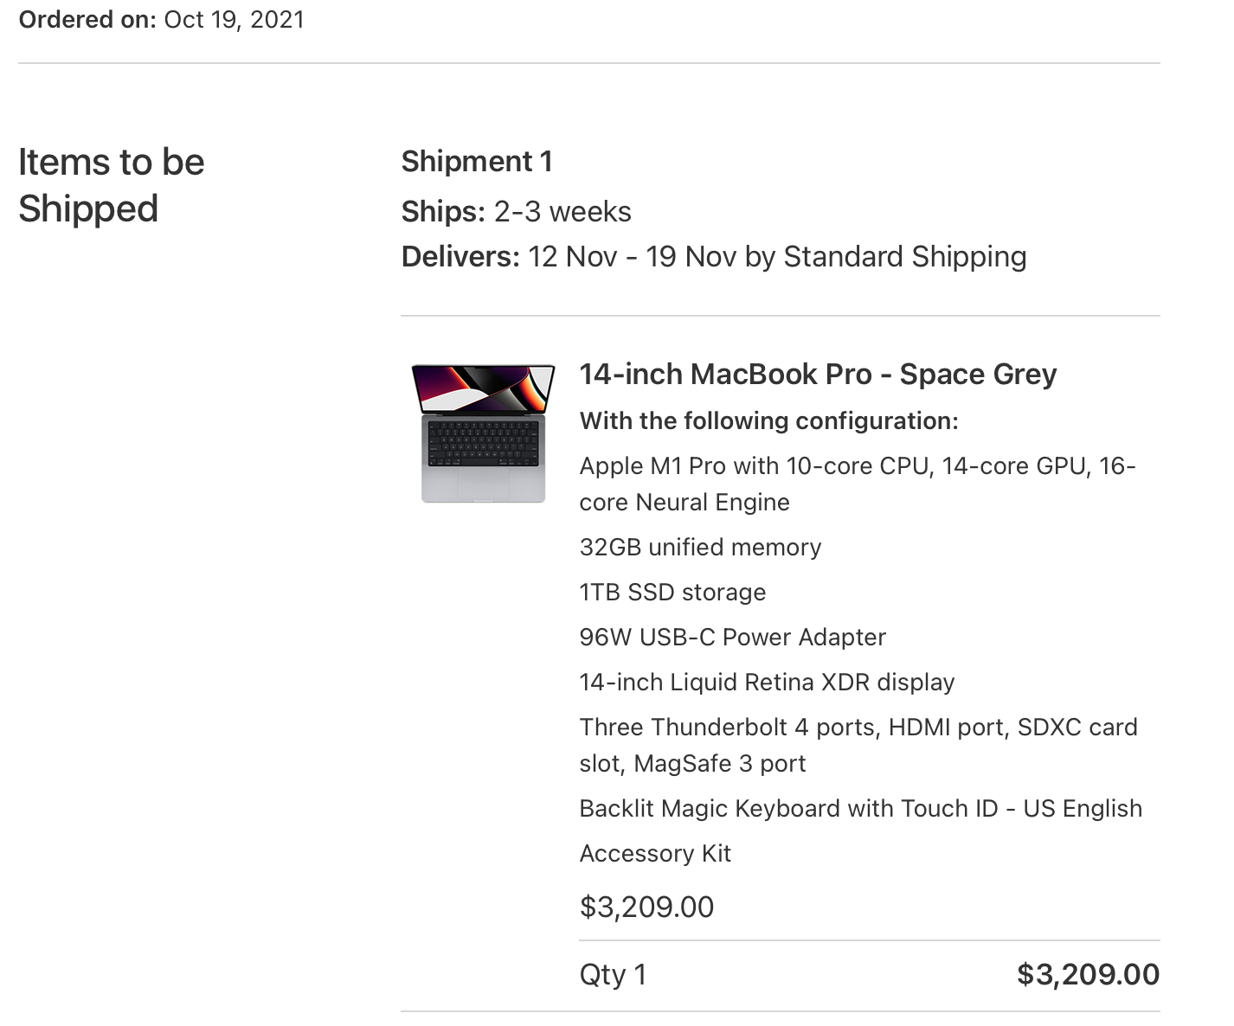The image size is (1234, 1026).
Task: Click the Qty 1 quantity label
Action: [613, 974]
